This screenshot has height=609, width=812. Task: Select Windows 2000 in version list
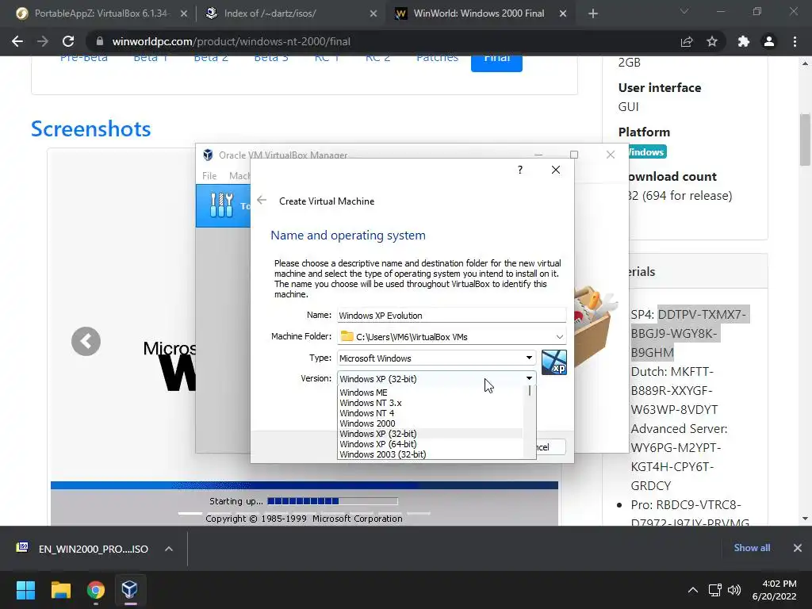coord(430,423)
